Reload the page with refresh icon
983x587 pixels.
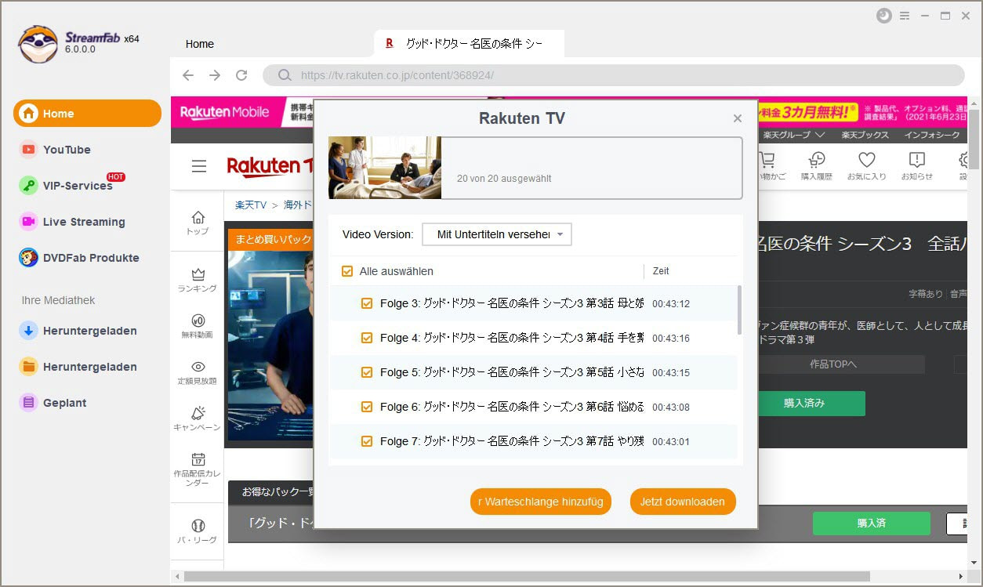coord(241,75)
